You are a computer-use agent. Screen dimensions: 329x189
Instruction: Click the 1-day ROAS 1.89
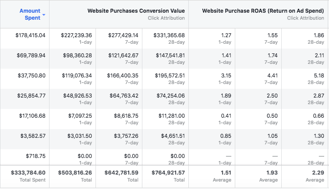pyautogui.click(x=226, y=95)
